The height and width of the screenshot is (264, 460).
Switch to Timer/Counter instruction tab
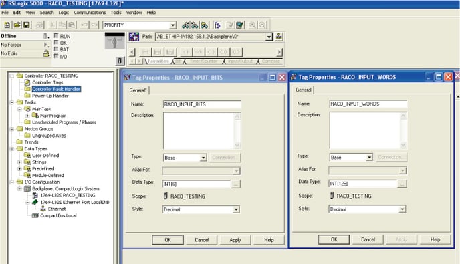pos(204,61)
